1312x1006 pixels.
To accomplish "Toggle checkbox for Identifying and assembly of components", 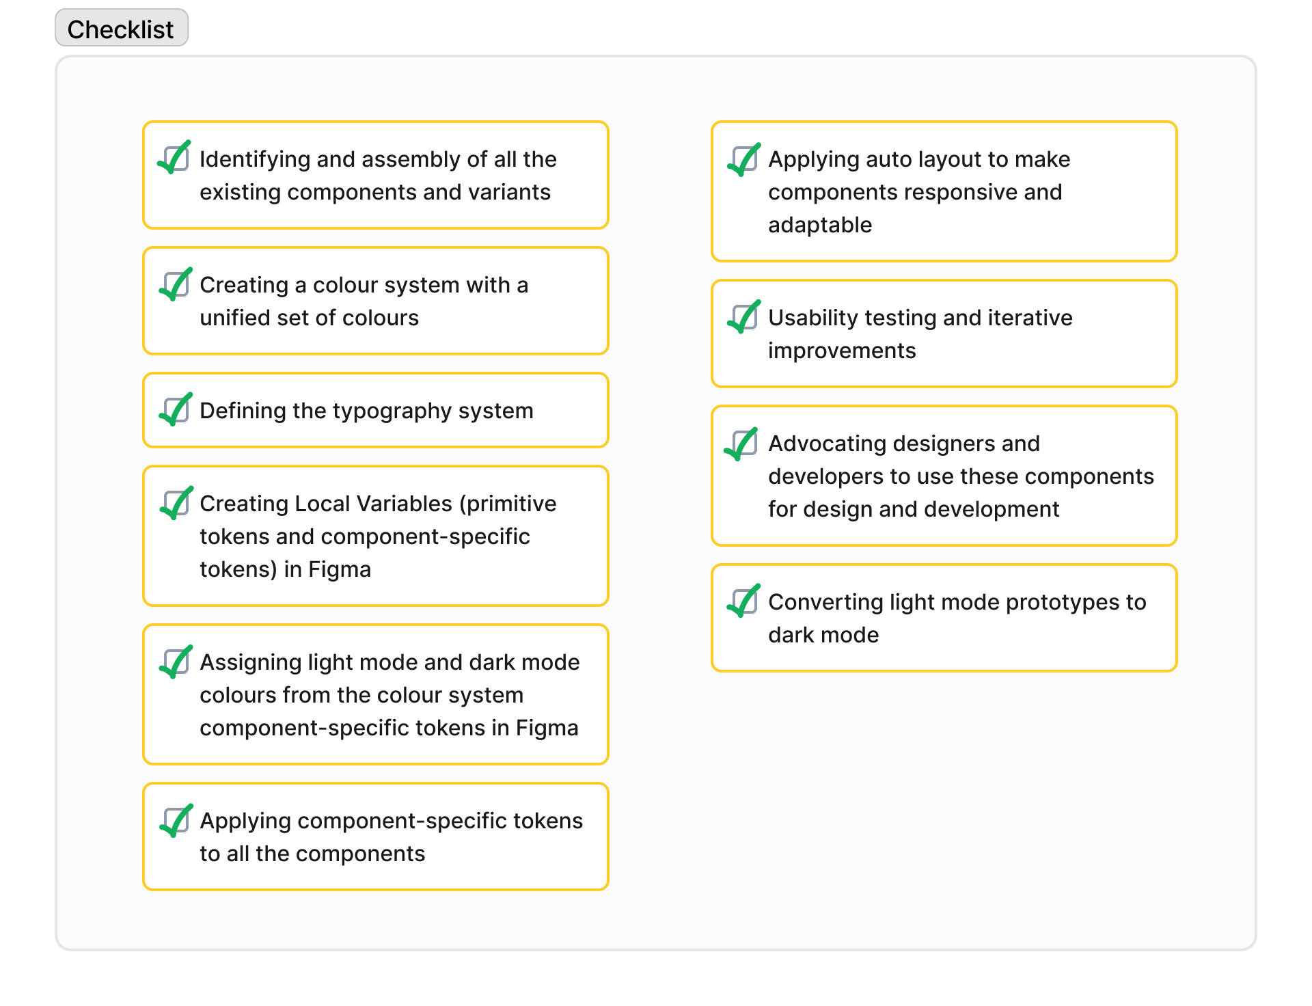I will (175, 157).
